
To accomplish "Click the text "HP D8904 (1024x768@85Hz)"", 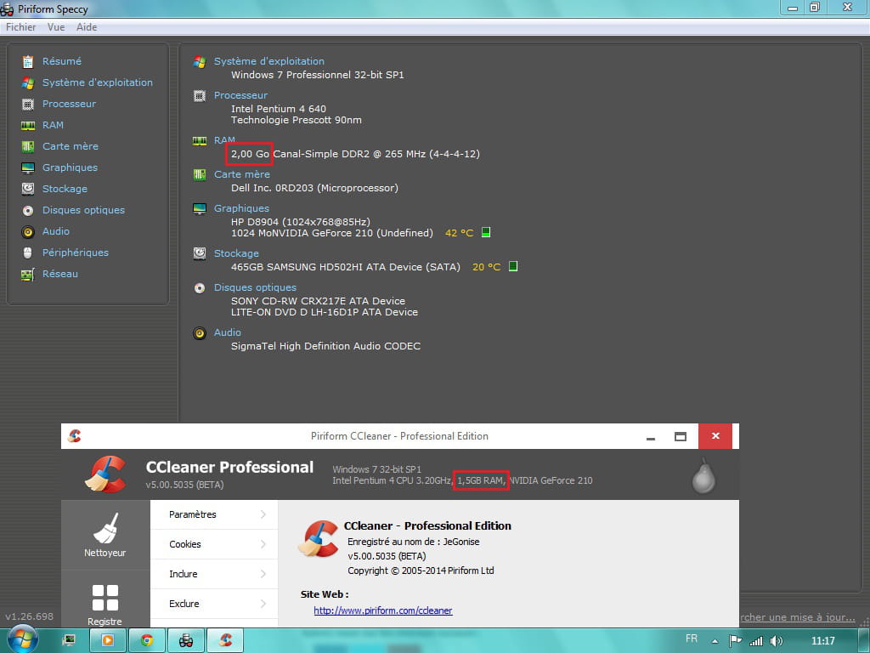I will click(x=301, y=222).
